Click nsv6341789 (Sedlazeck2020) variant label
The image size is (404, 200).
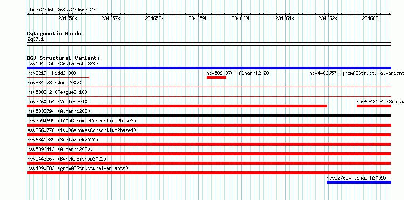point(63,140)
